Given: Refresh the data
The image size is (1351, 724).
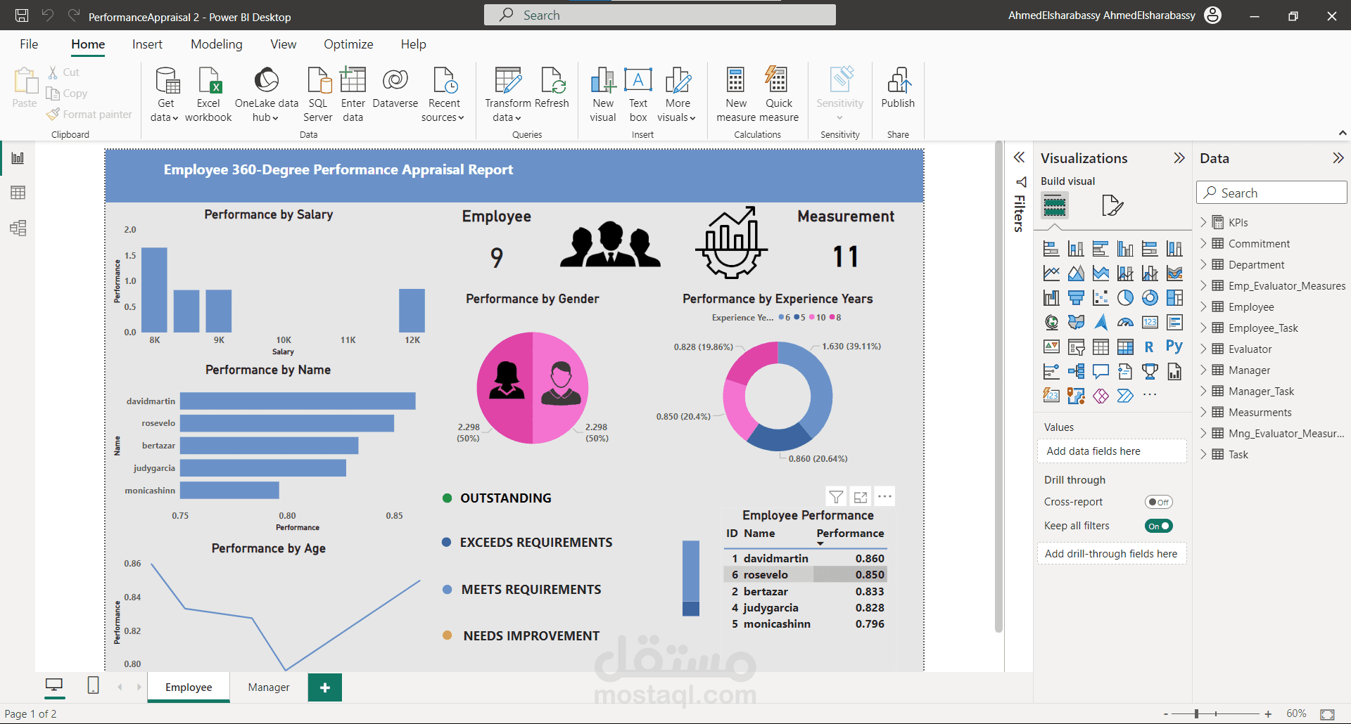Looking at the screenshot, I should 552,89.
